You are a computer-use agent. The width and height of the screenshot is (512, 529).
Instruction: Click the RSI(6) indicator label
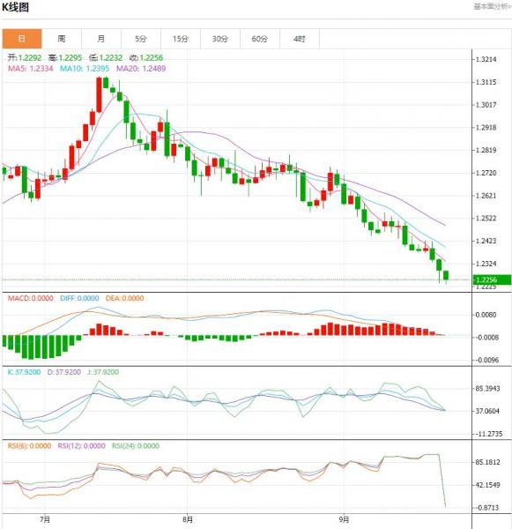point(29,446)
